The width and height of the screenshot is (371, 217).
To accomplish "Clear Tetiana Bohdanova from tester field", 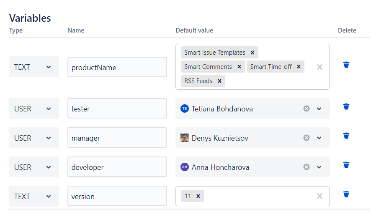I will pos(307,108).
